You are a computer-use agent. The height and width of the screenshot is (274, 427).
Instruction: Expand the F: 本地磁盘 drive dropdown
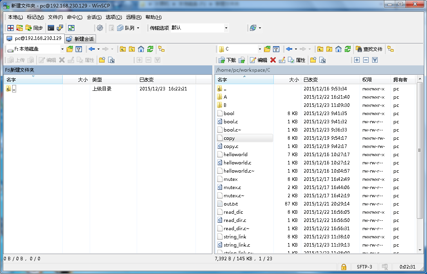[62, 49]
